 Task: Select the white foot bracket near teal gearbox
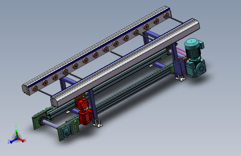(x=181, y=78)
